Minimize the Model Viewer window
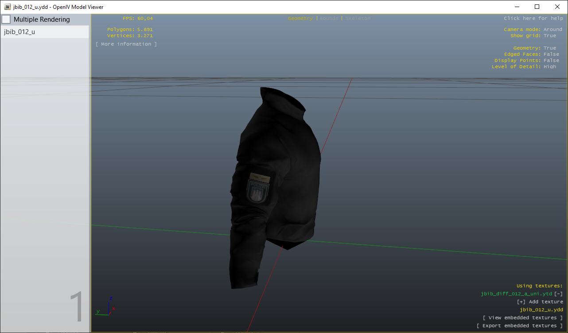This screenshot has width=568, height=333. pos(517,7)
